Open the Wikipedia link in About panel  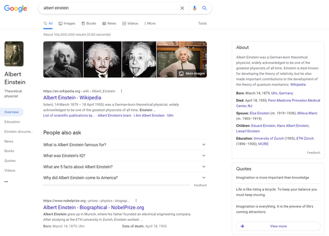click(x=298, y=85)
